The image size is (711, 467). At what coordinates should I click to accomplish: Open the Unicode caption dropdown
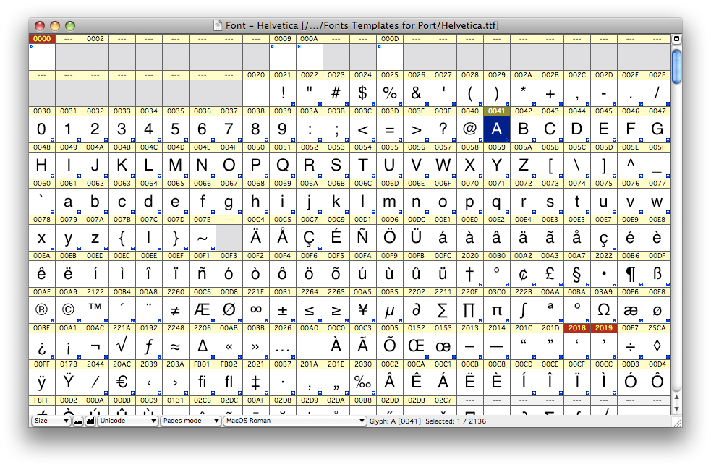coord(127,421)
